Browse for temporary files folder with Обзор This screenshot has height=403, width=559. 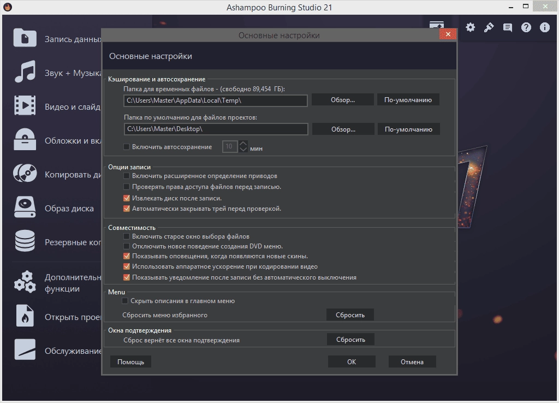pyautogui.click(x=343, y=100)
